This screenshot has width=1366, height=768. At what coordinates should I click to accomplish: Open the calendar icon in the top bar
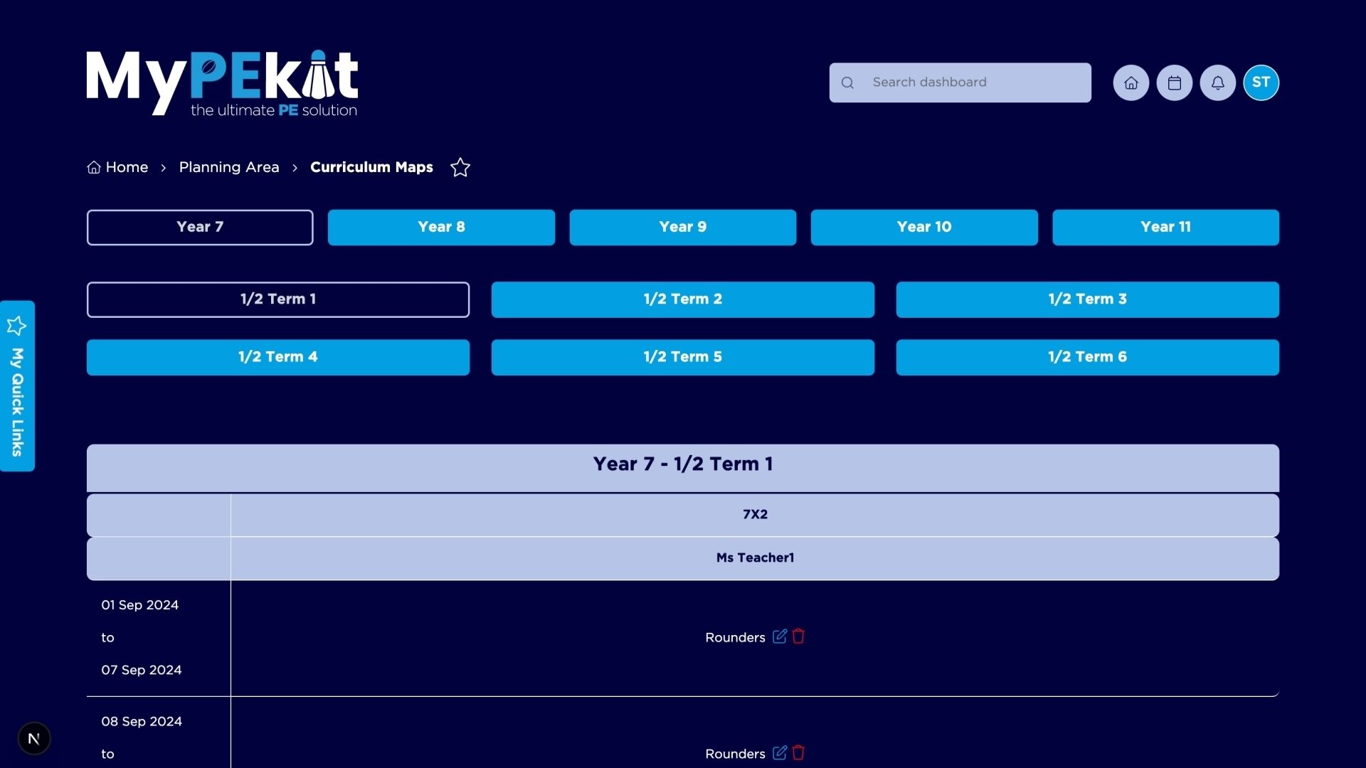[1174, 83]
